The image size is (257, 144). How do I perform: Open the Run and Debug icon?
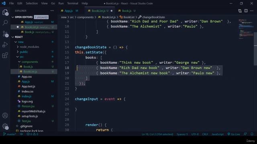[x=5, y=44]
